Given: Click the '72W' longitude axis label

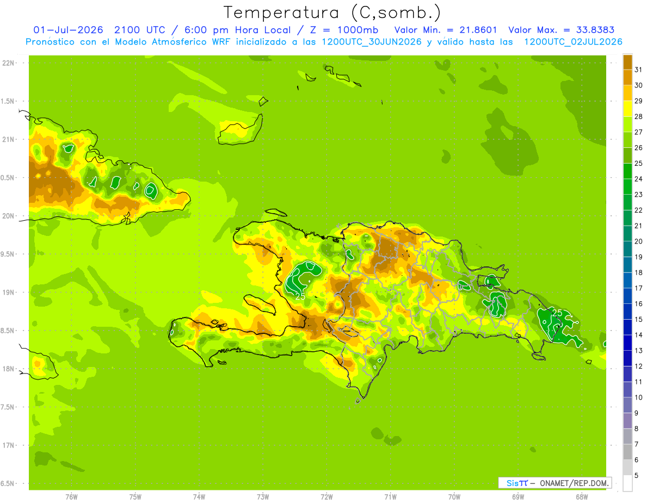Looking at the screenshot, I should pos(326,497).
